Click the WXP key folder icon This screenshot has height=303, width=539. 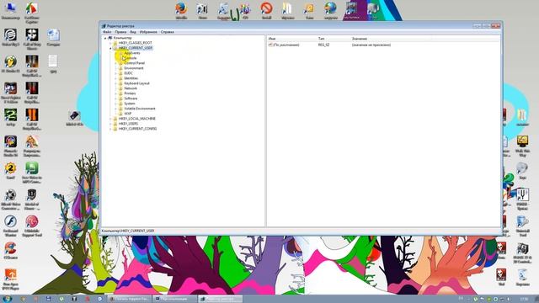coord(120,114)
